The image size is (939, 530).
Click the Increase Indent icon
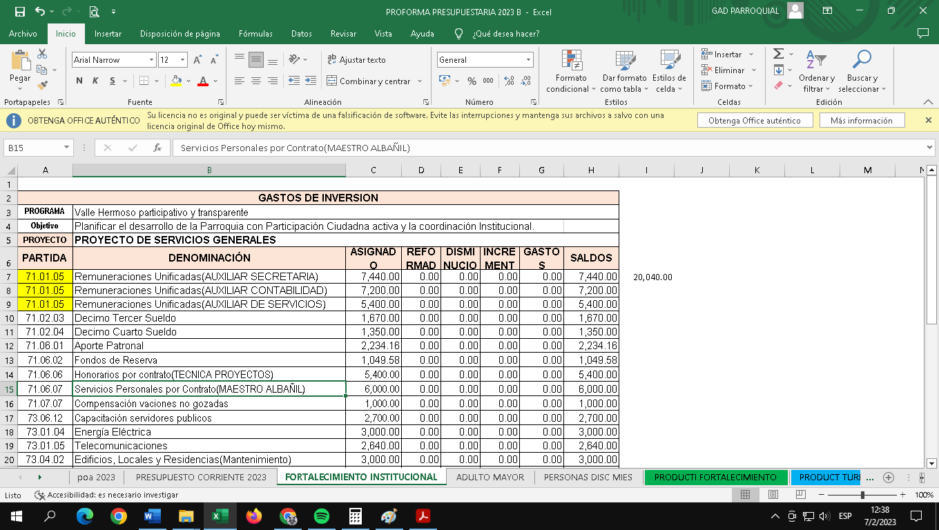tap(311, 81)
